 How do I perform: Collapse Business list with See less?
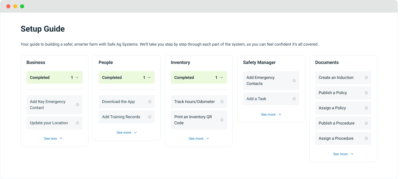53,139
